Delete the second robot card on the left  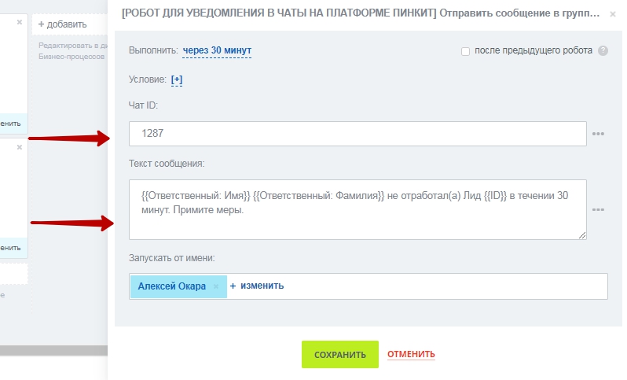point(20,146)
